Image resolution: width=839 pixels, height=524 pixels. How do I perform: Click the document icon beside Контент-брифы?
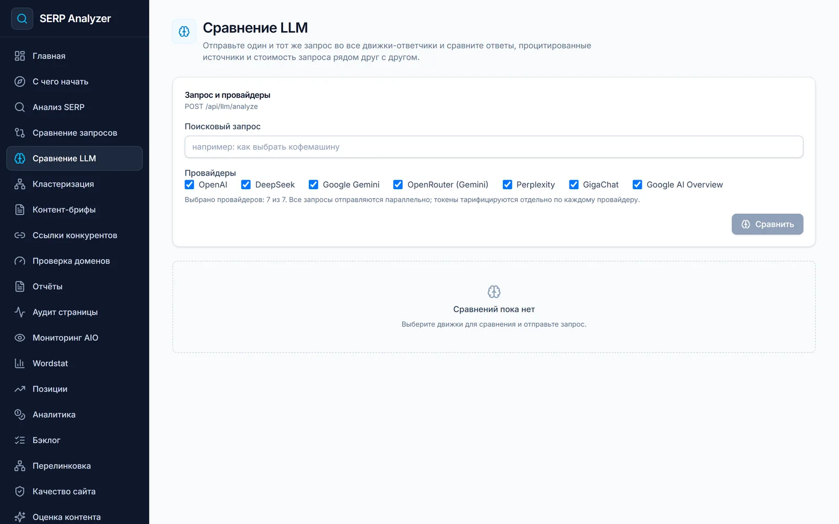[x=20, y=210]
